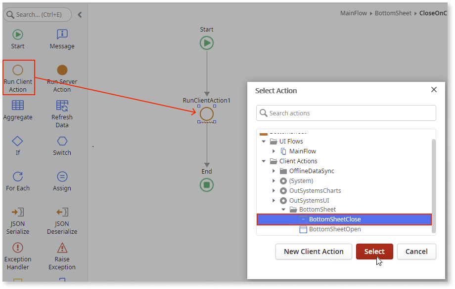Screen dimensions: 455x289
Task: Expand the OfflineDataSync folder
Action: 274,171
